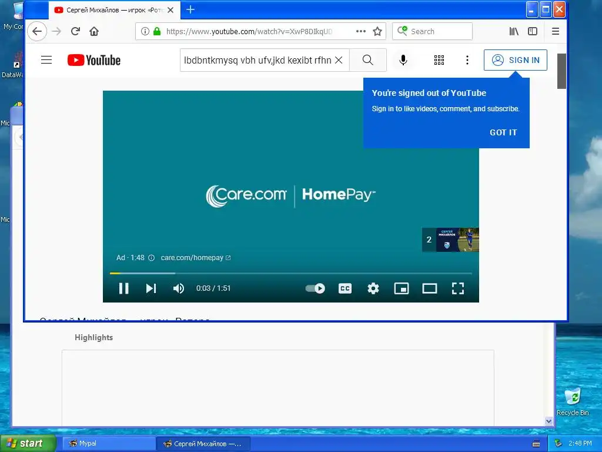Open the Windows start menu
This screenshot has width=602, height=452.
[x=28, y=443]
